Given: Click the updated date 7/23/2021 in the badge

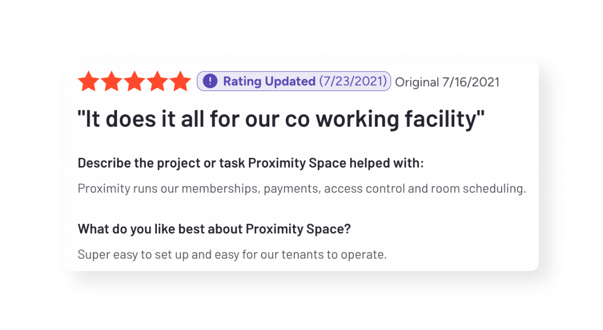Looking at the screenshot, I should tap(353, 81).
